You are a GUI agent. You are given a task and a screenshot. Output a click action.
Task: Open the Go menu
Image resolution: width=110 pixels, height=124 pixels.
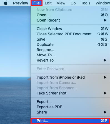pyautogui.click(x=73, y=3)
